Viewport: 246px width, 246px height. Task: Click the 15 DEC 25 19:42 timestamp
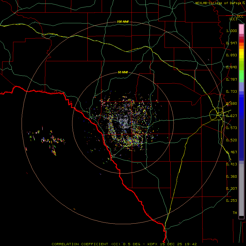click(x=178, y=244)
